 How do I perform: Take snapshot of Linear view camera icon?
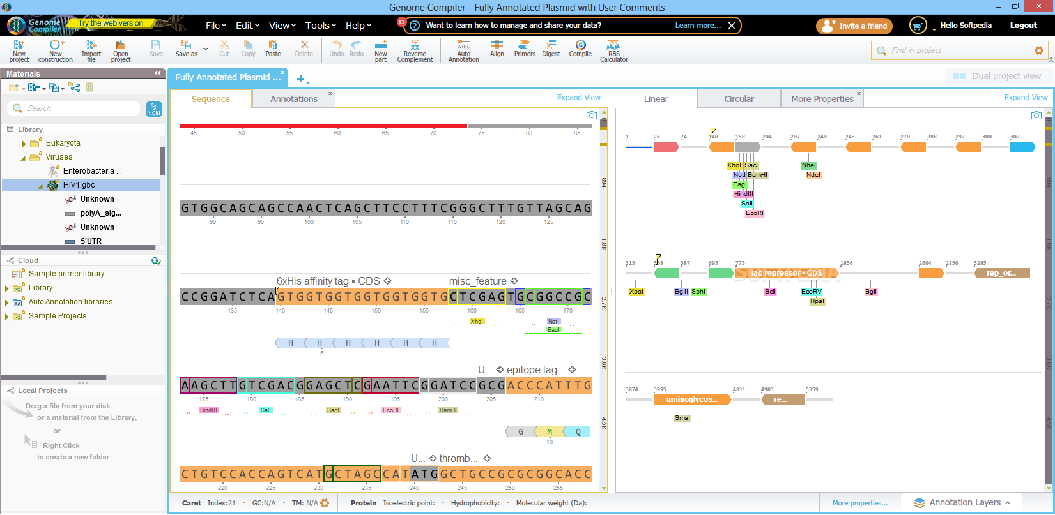[1036, 116]
